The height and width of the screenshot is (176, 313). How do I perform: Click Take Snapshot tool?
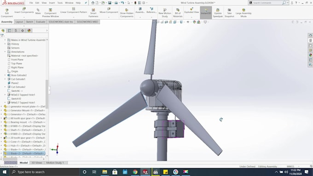tap(229, 13)
